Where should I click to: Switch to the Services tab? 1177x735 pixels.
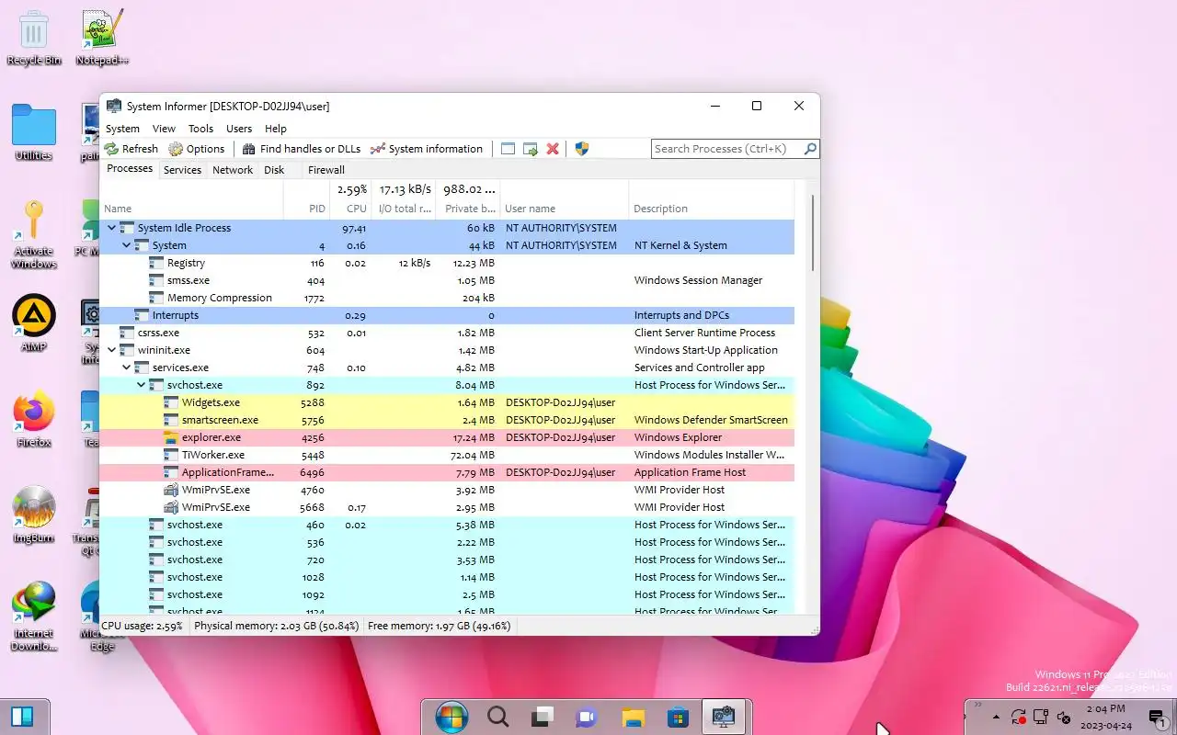(x=182, y=170)
